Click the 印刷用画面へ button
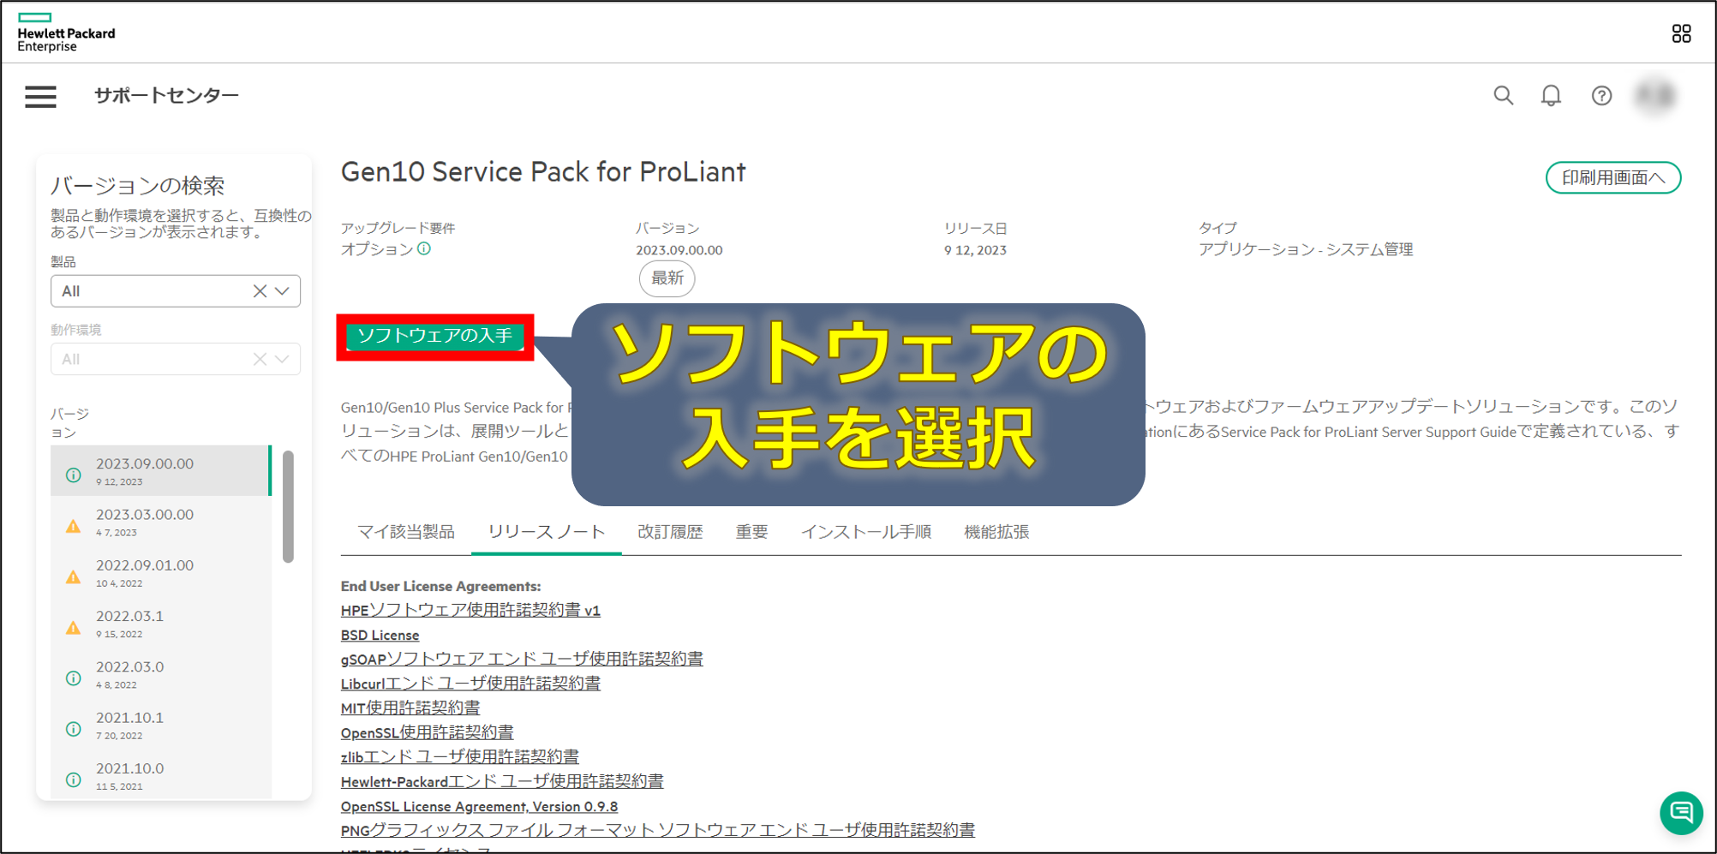 click(x=1613, y=177)
